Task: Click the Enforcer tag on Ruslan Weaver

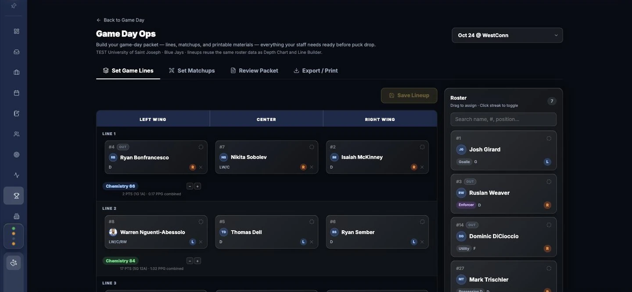Action: coord(466,205)
